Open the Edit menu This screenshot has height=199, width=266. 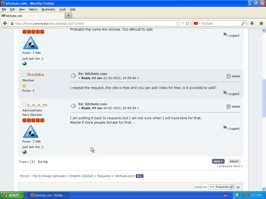coord(12,9)
